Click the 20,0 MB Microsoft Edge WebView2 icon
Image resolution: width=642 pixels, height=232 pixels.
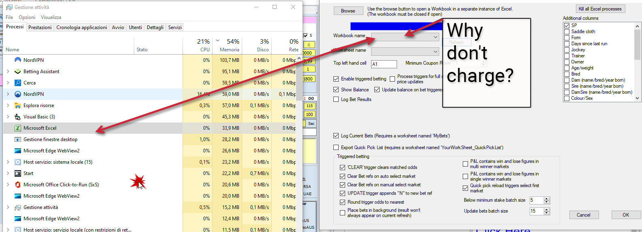[x=17, y=196]
